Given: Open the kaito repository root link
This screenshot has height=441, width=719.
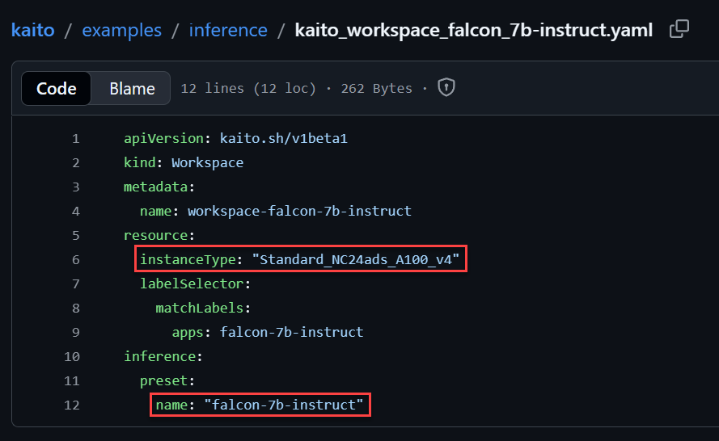Looking at the screenshot, I should click(x=32, y=31).
